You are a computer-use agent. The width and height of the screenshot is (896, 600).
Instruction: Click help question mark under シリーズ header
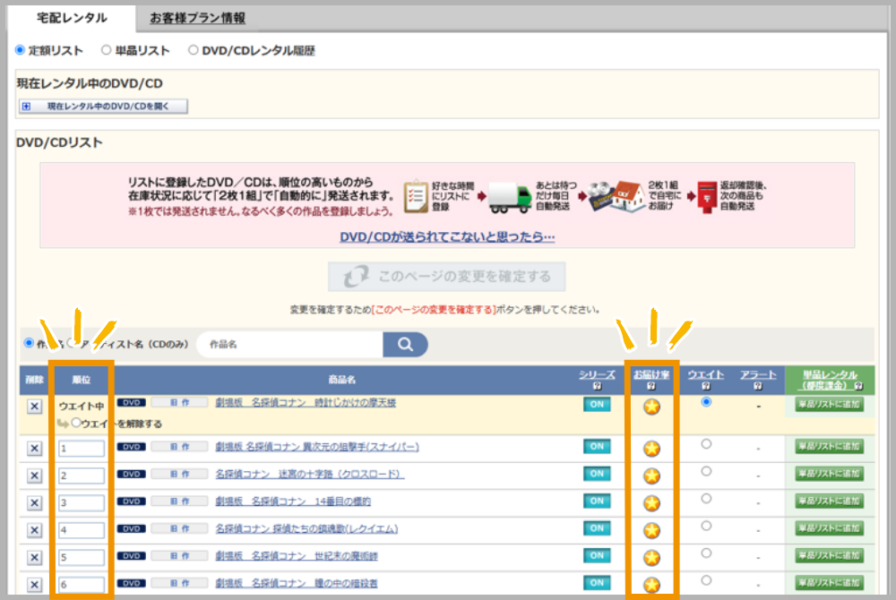click(x=598, y=387)
